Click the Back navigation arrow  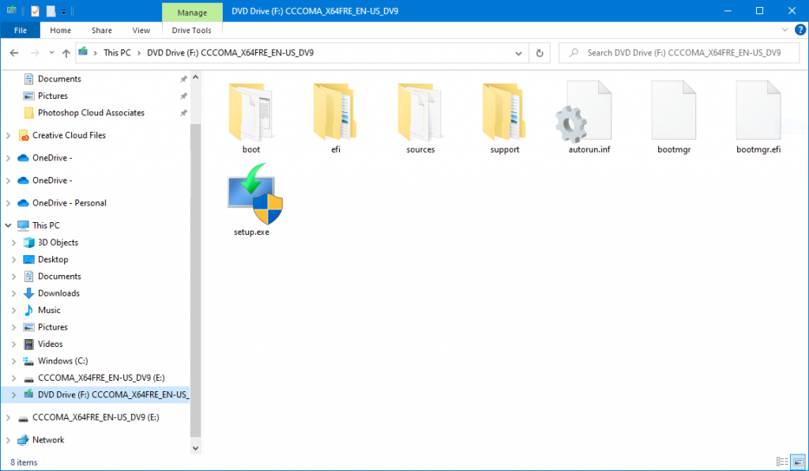14,53
